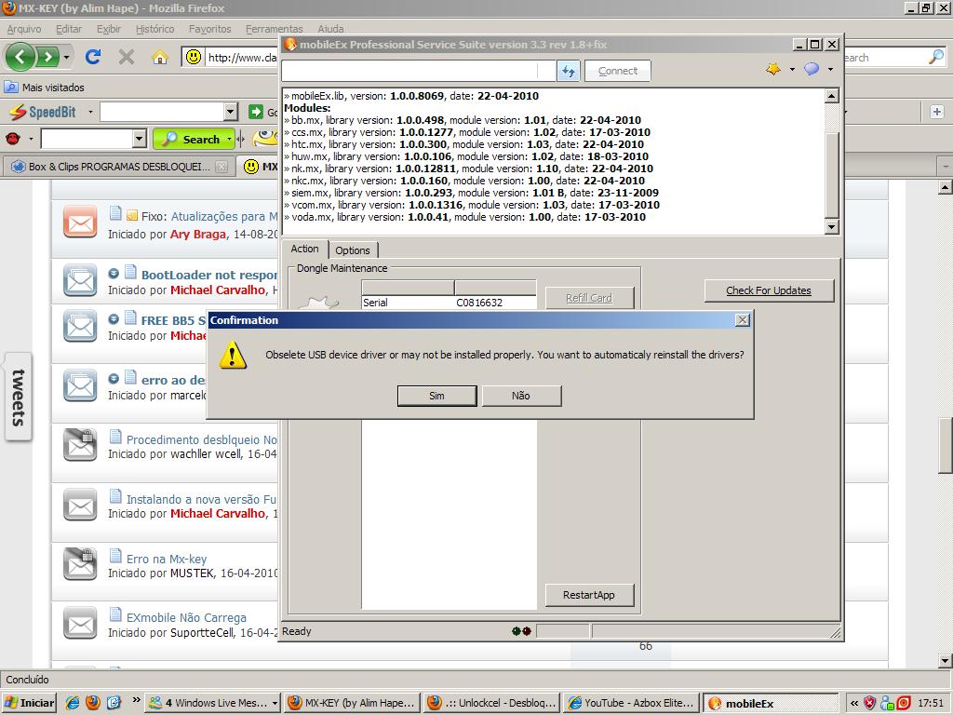Click the red bug toolbar icon
This screenshot has height=715, width=953.
tap(13, 140)
